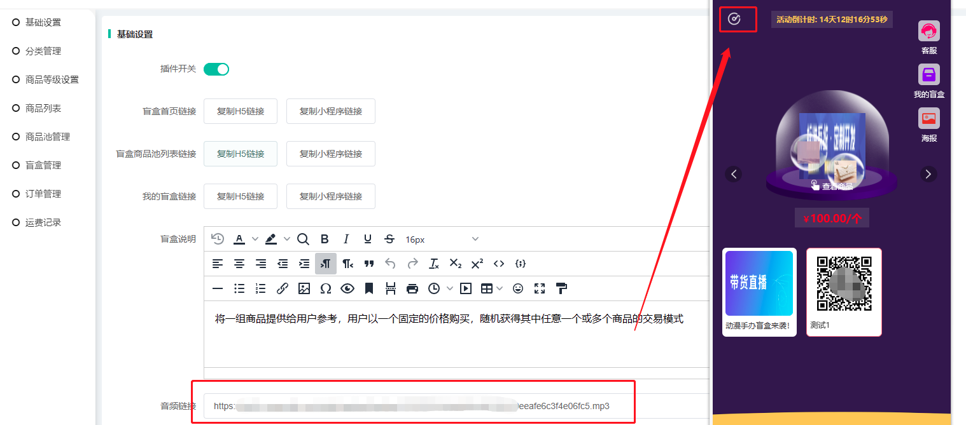Click 复制小程序链接 for 我的盲盒链接
The height and width of the screenshot is (425, 966).
click(331, 196)
